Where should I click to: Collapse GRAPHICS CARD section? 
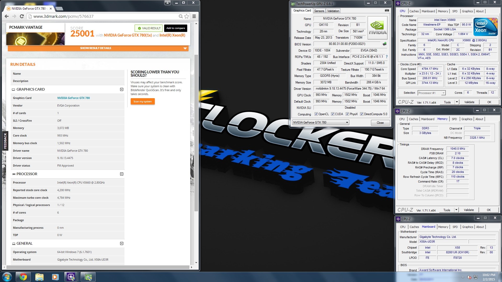(x=122, y=89)
